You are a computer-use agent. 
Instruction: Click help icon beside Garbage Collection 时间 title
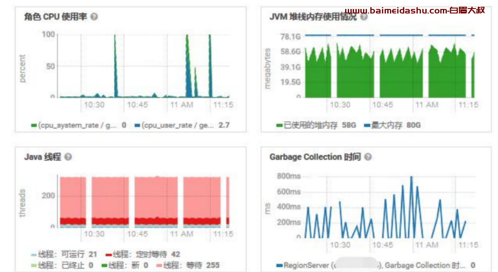coord(368,157)
